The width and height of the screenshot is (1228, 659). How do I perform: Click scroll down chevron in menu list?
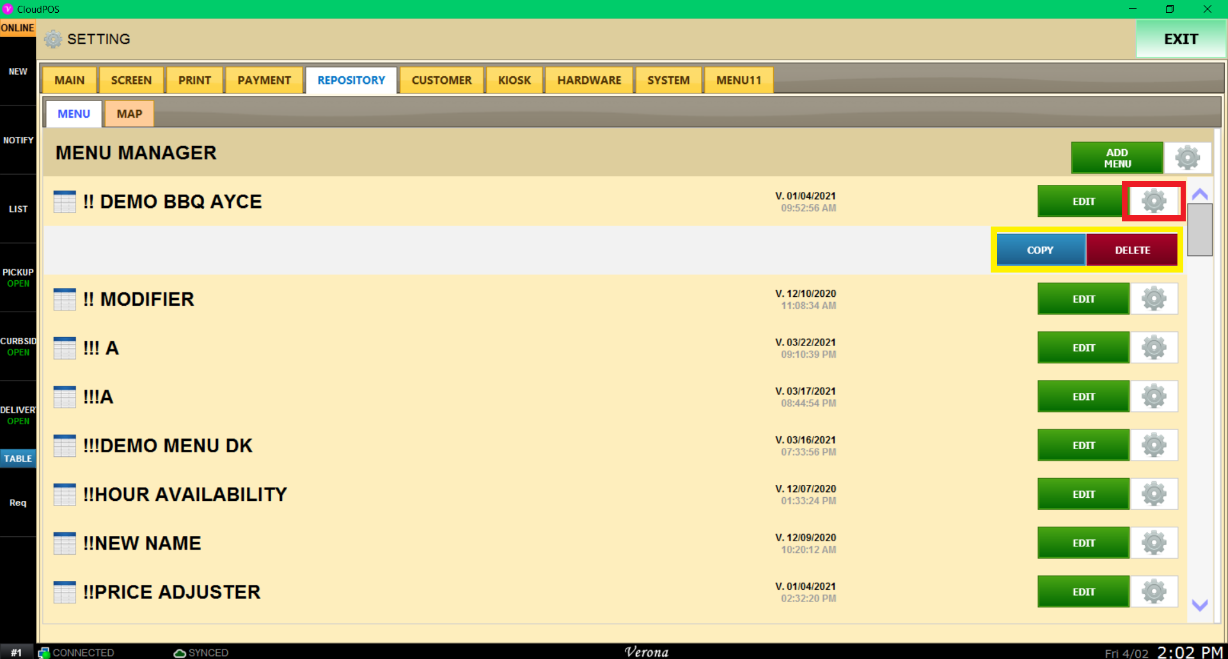point(1200,605)
